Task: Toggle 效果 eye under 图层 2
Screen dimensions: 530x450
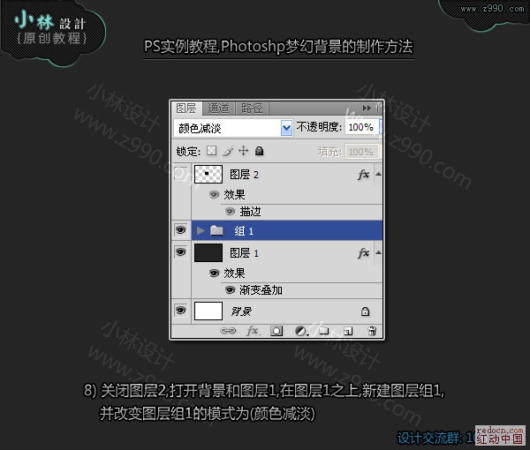Action: click(214, 194)
